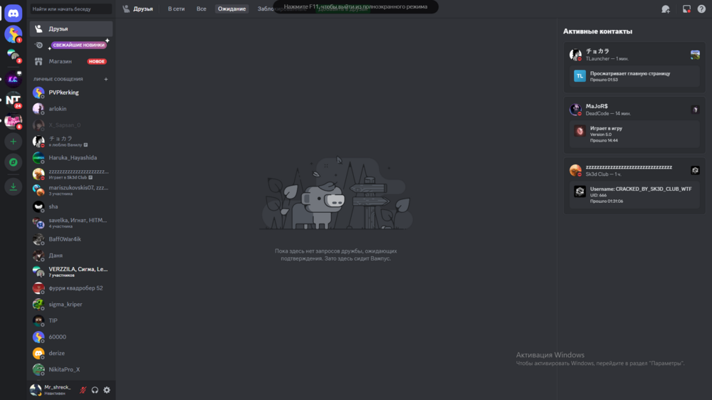Open Discord home direct messages icon
This screenshot has height=400, width=712.
[13, 14]
